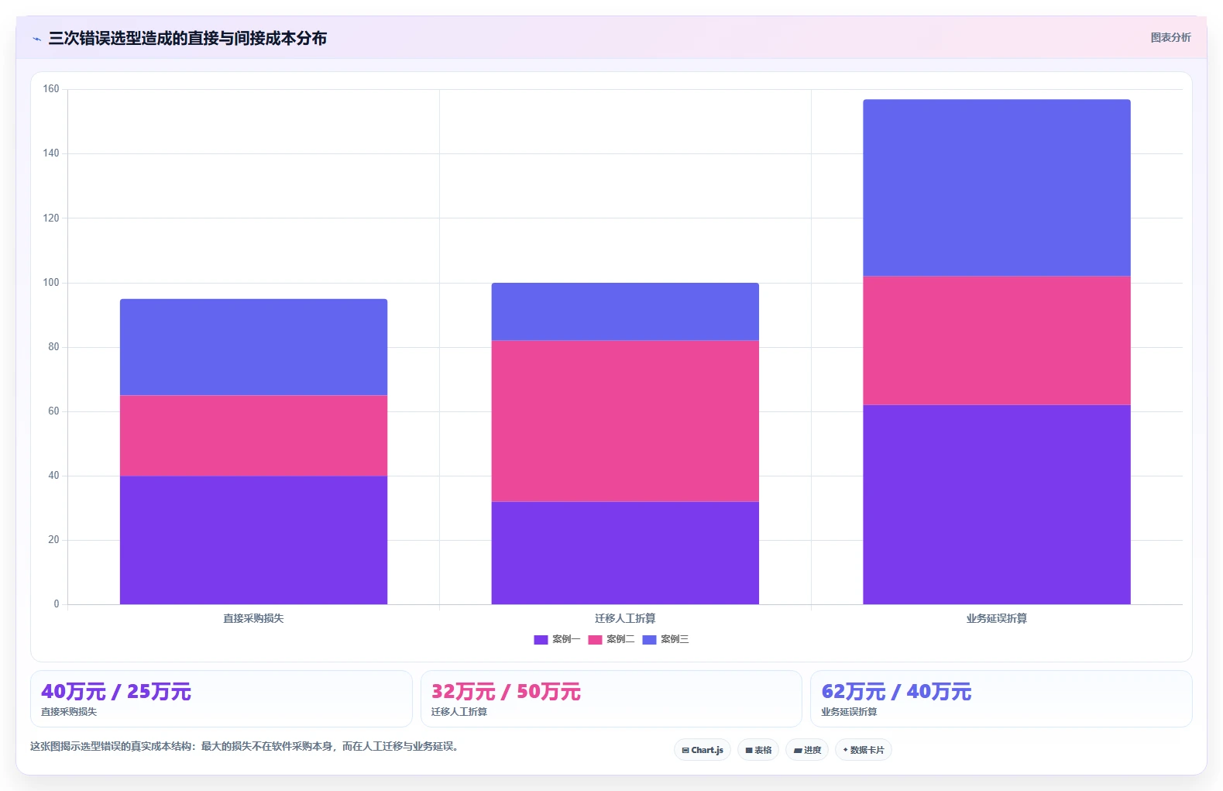Click the 图表分析 label in the header
This screenshot has height=791, width=1223.
[1170, 37]
